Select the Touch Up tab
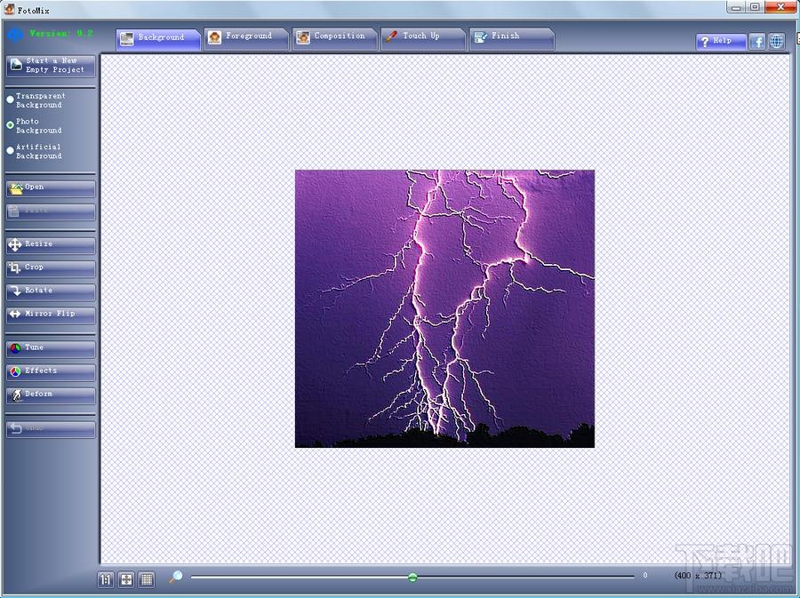800x598 pixels. [423, 37]
